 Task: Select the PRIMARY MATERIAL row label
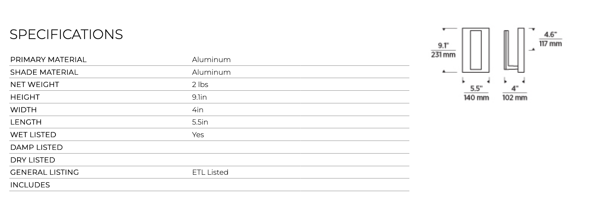(48, 60)
